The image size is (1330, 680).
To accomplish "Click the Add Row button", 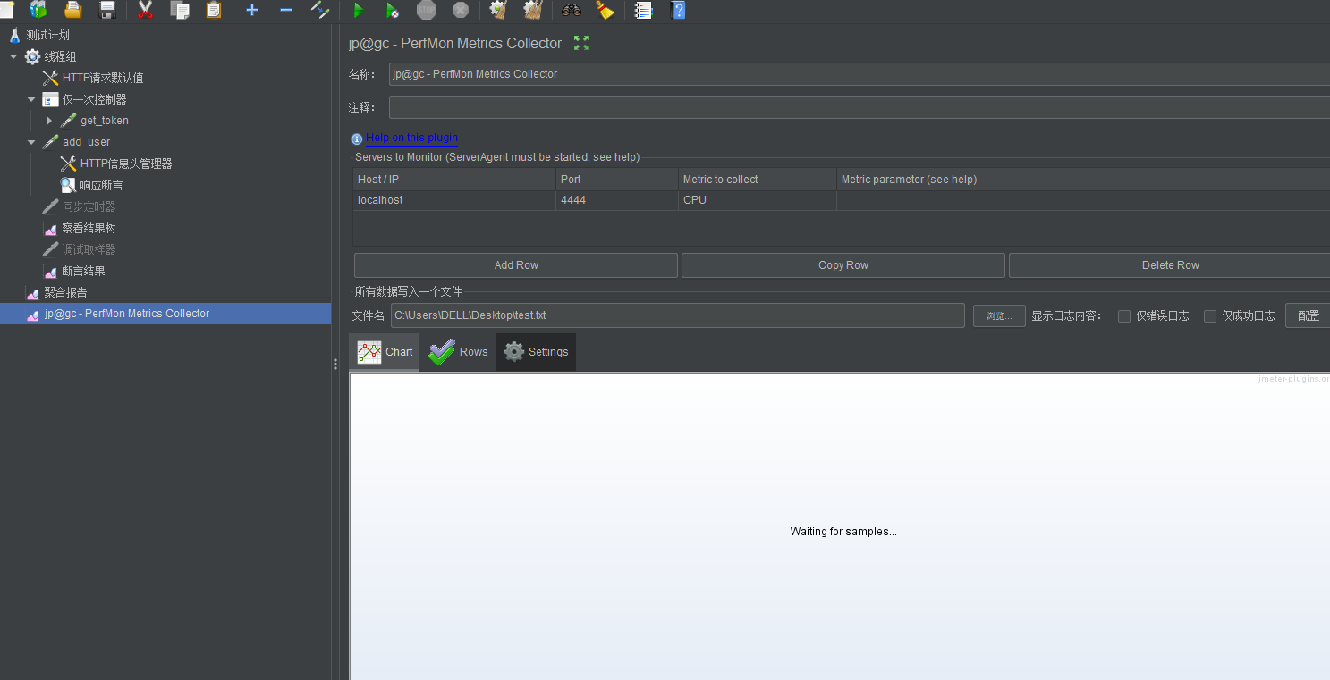I will 516,265.
